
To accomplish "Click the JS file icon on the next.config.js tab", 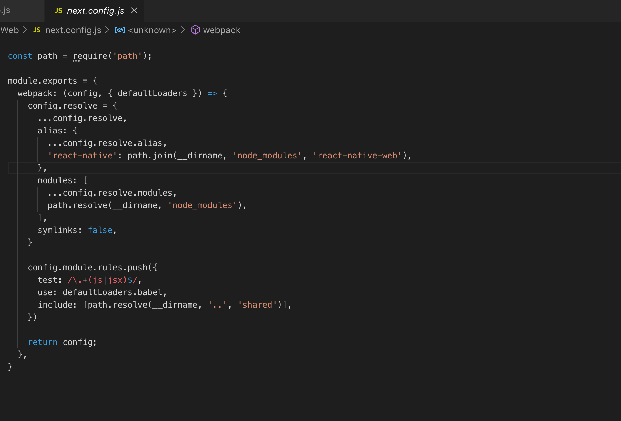I will pos(58,10).
